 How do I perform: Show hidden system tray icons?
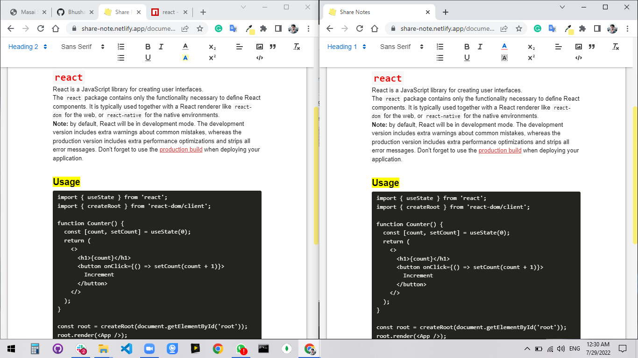point(527,348)
